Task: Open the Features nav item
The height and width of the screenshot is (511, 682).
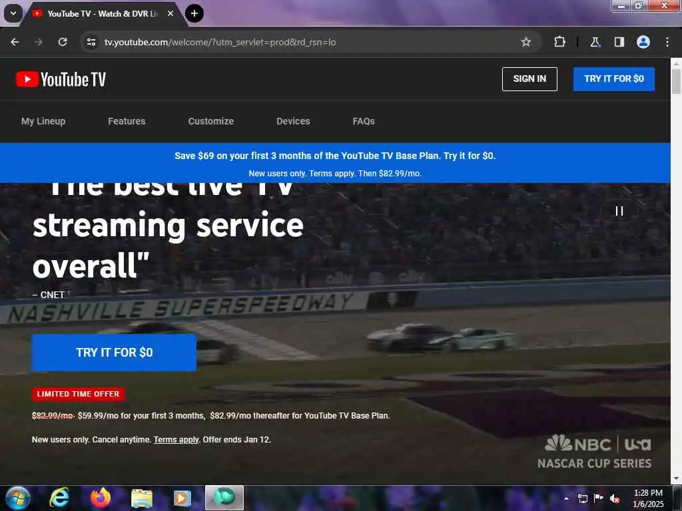Action: [127, 121]
